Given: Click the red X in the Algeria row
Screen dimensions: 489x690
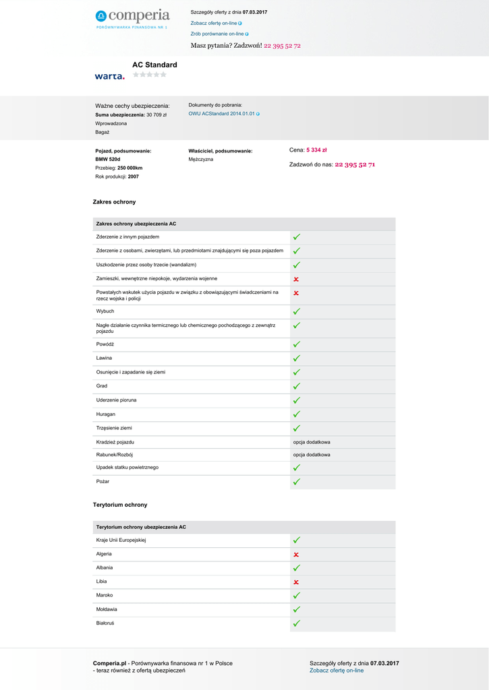Looking at the screenshot, I should coord(296,555).
